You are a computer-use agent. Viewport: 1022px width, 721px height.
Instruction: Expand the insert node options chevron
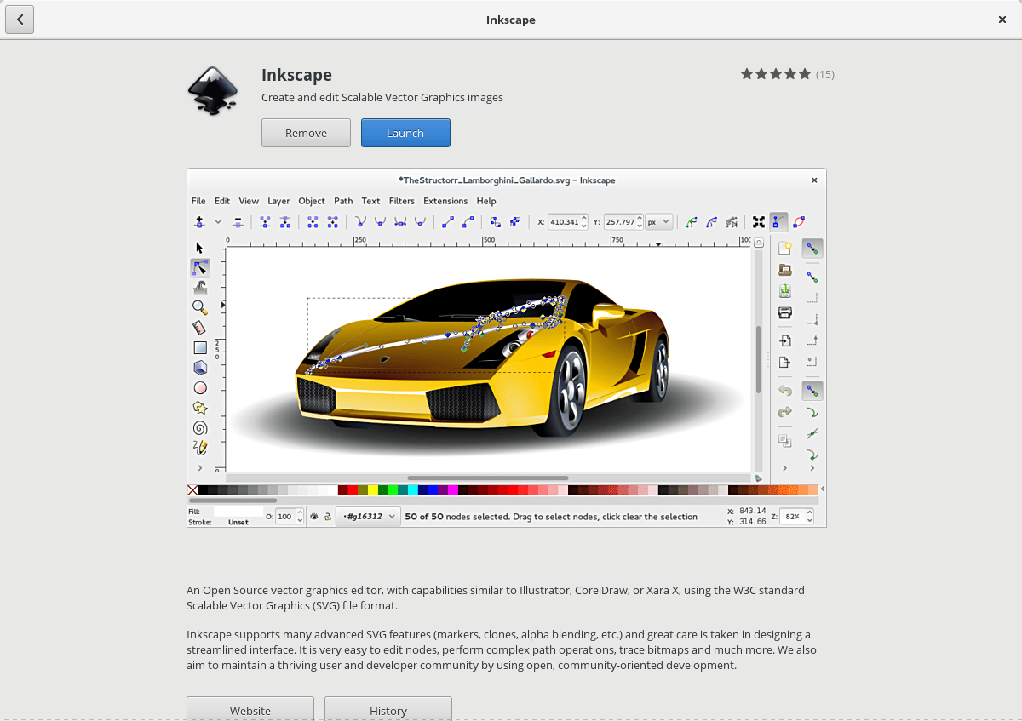click(218, 221)
